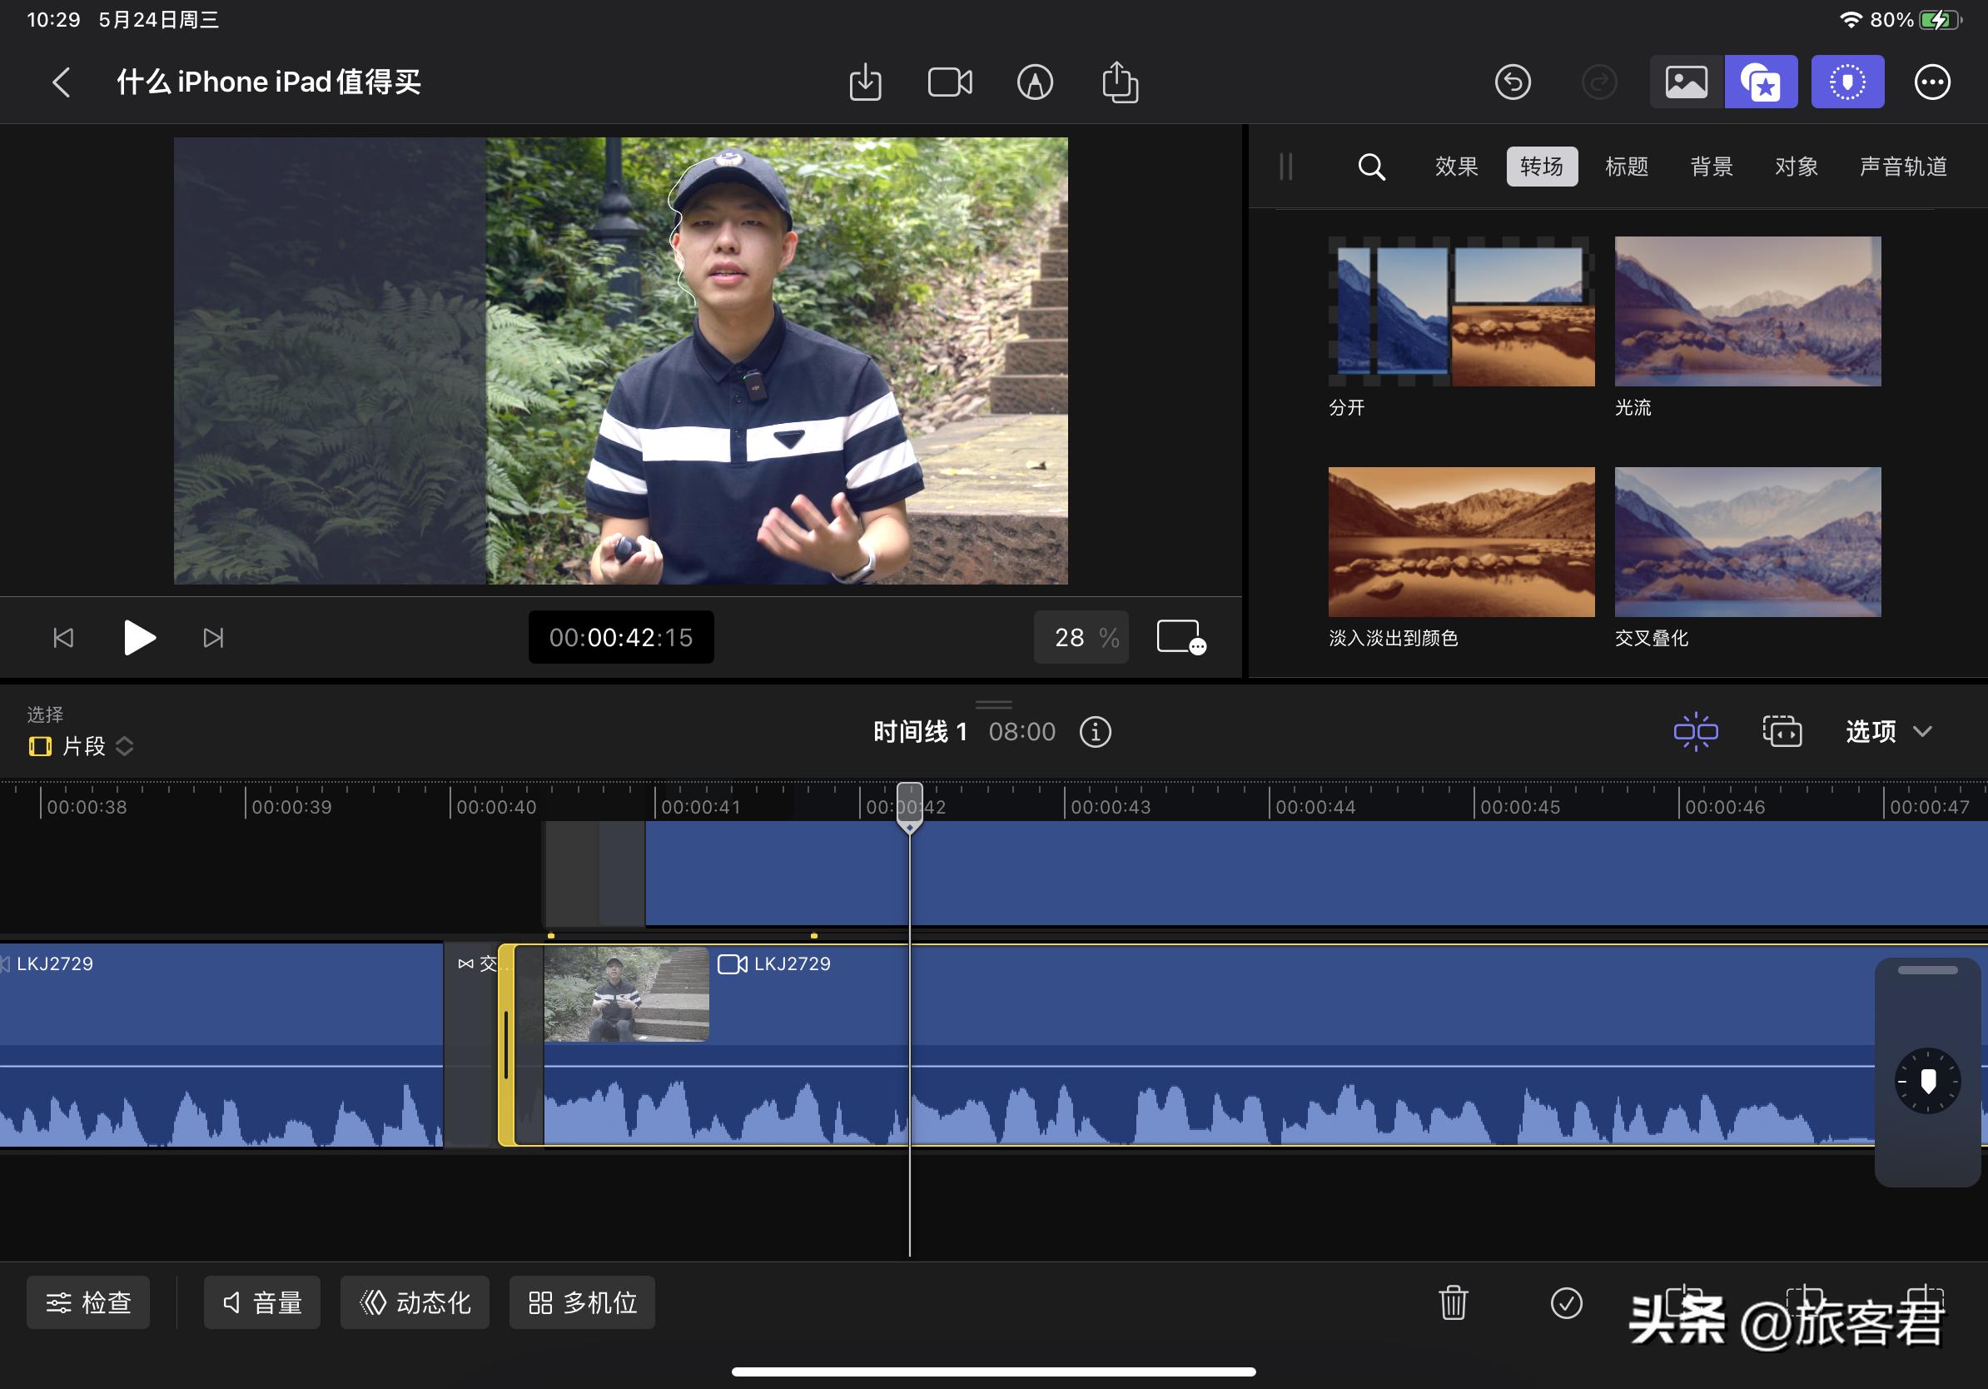Open the 选项 options dropdown
Screen dimensions: 1988x1389
click(1887, 732)
